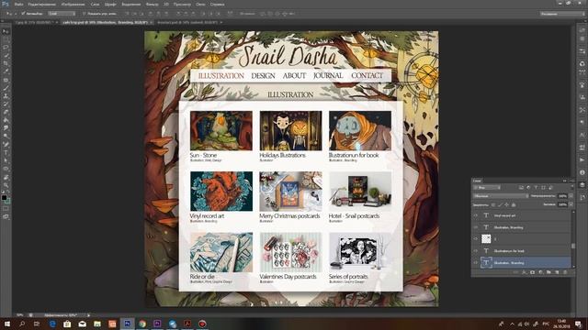Viewport: 588px width, 330px height.
Task: Toggle Show Transform Controls checkbox
Action: (85, 14)
